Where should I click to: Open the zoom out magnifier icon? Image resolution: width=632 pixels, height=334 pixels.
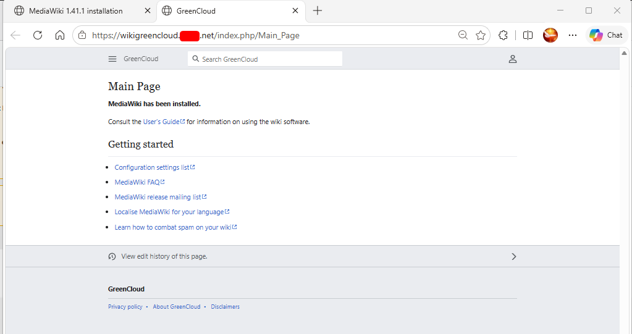click(463, 35)
